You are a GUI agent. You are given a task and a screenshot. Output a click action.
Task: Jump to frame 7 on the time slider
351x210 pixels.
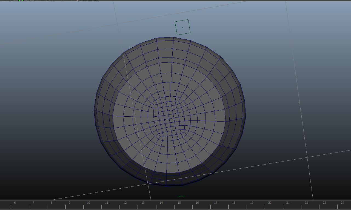(33, 203)
